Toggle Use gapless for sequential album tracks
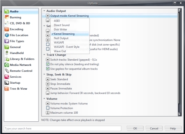 [48, 69]
